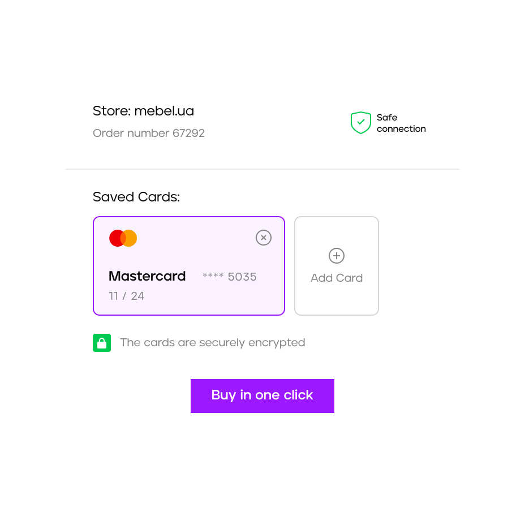Click the green shield safe connection icon
The height and width of the screenshot is (525, 525).
[x=360, y=123]
